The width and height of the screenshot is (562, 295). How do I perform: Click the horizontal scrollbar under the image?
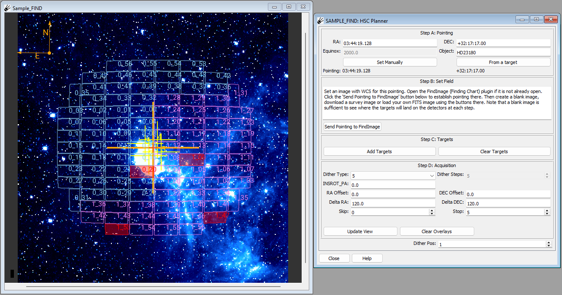pyautogui.click(x=153, y=287)
